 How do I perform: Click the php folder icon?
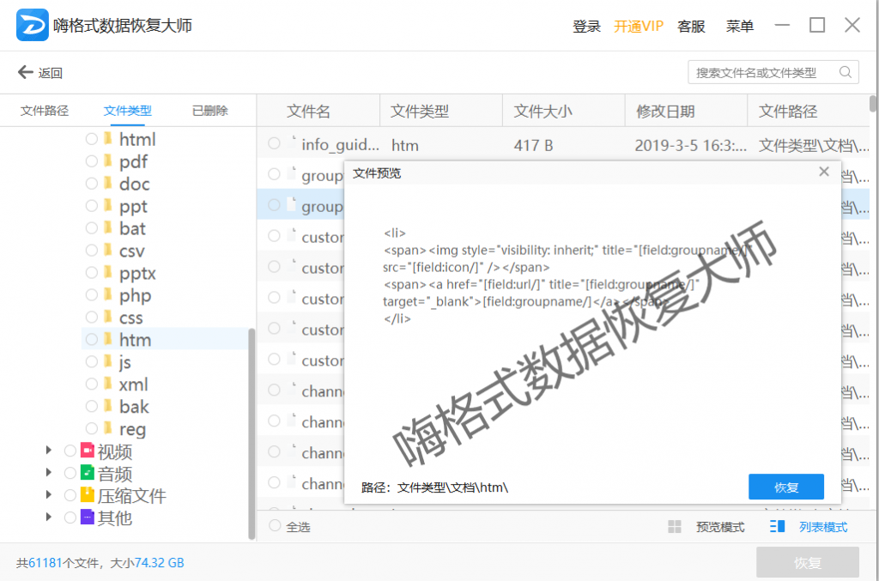point(108,294)
